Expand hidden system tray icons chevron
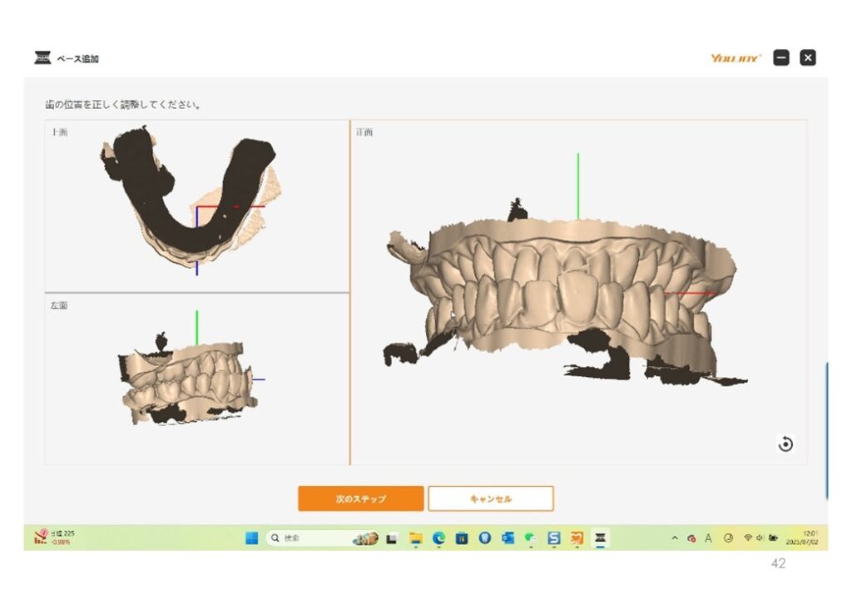Image resolution: width=852 pixels, height=590 pixels. click(675, 538)
